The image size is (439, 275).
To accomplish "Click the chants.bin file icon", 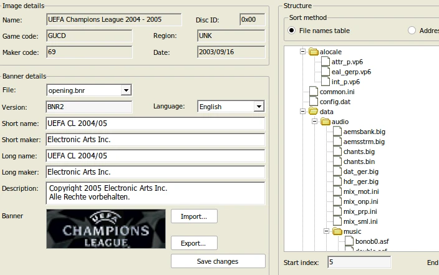I will pos(337,162).
